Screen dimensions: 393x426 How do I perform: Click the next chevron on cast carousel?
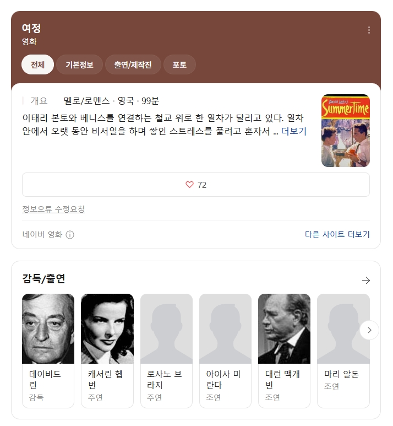tap(369, 330)
